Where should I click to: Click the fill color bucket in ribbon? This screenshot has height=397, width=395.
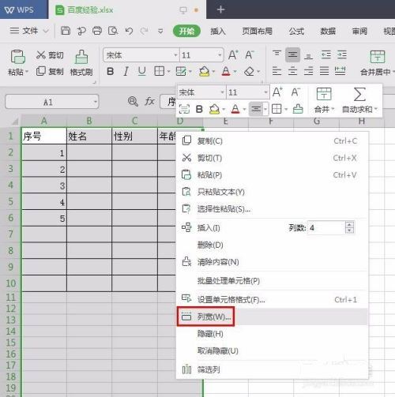[205, 71]
